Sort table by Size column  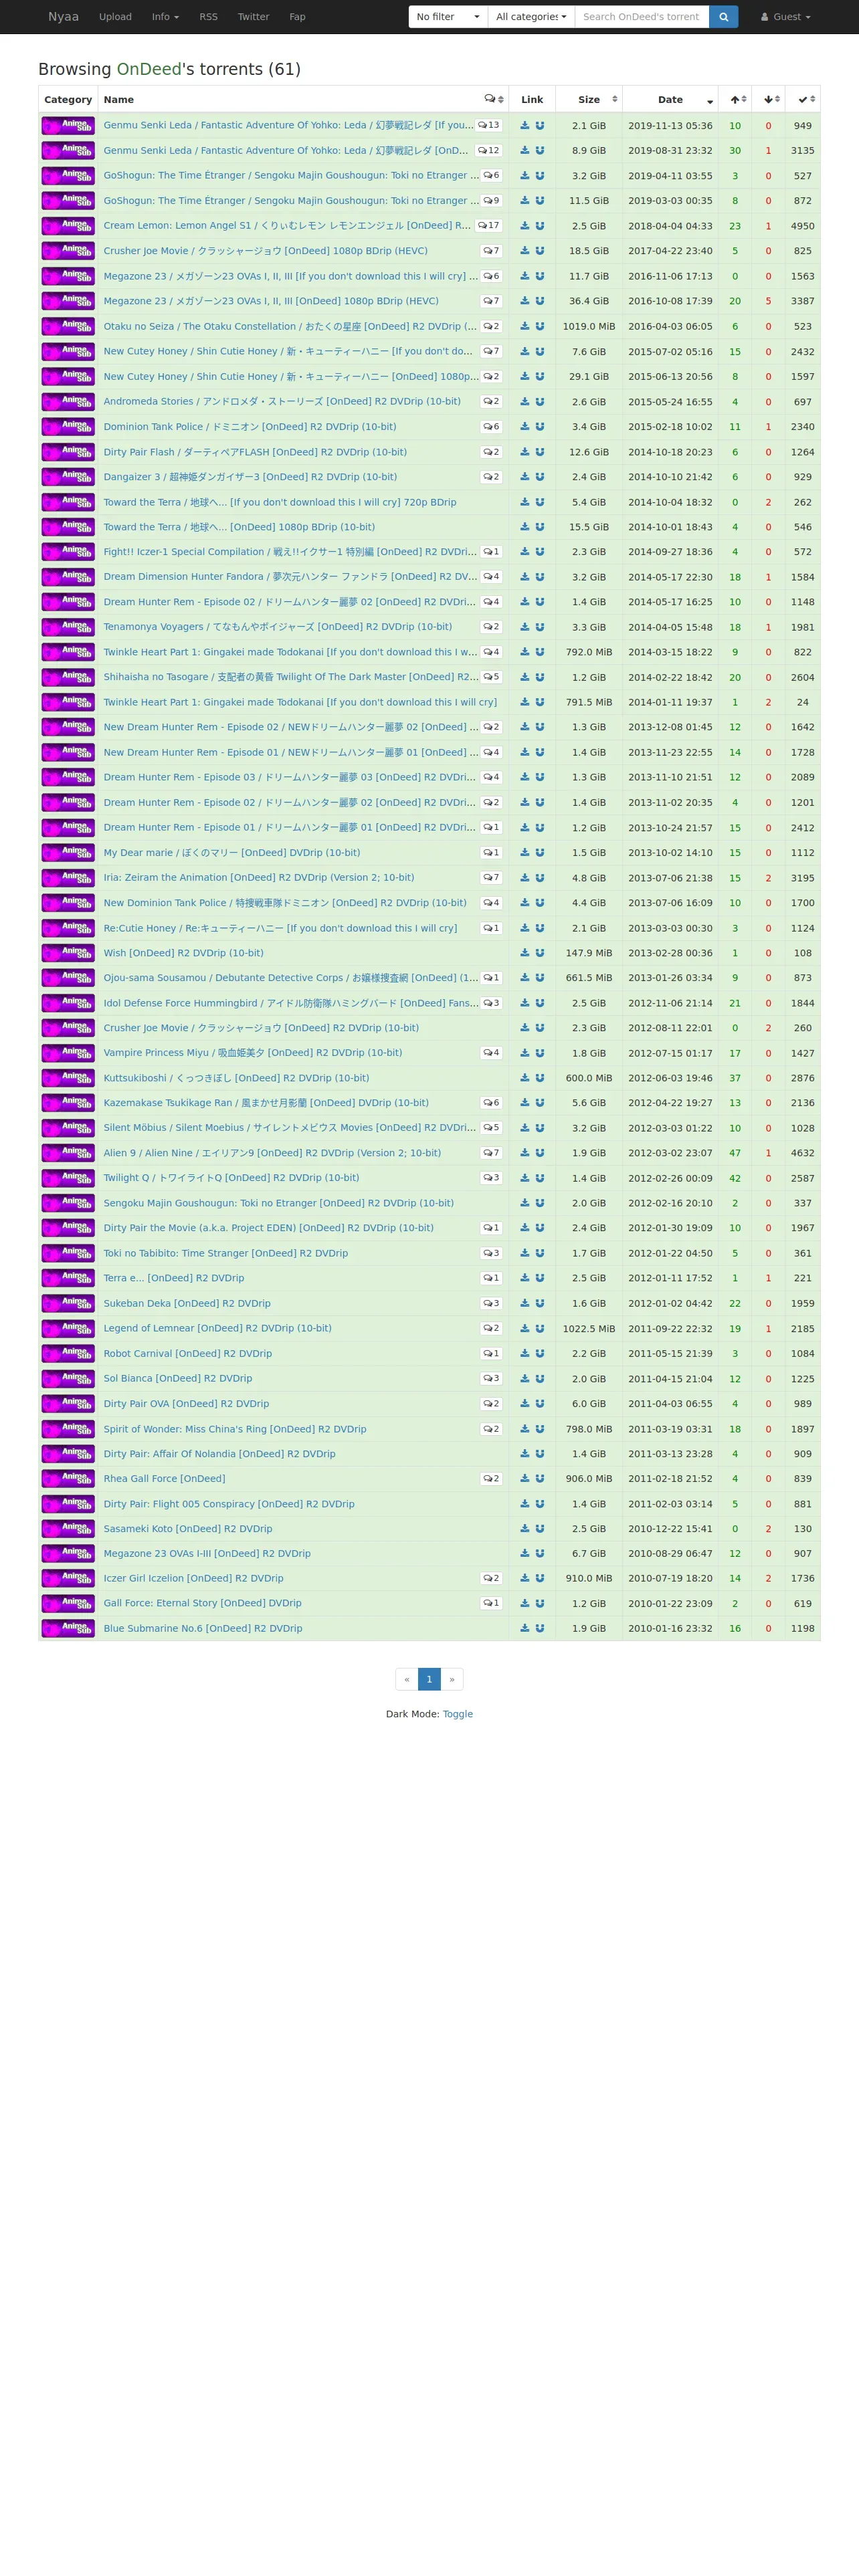point(589,99)
